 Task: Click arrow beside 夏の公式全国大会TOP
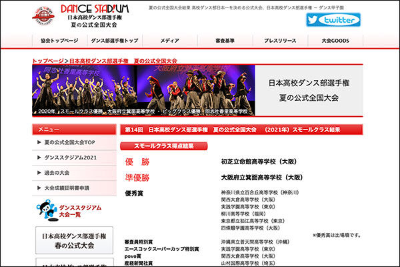click(x=39, y=142)
